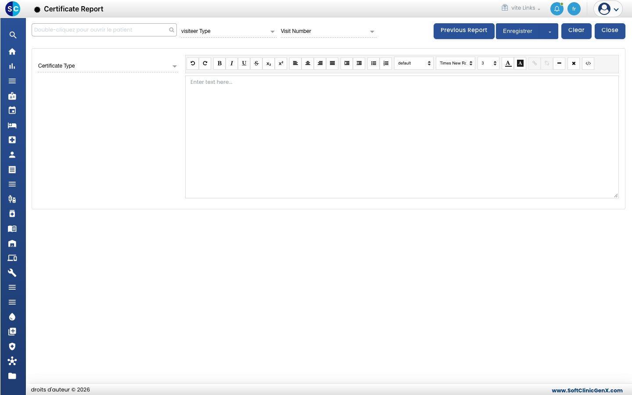Viewport: 632px width, 395px height.
Task: Expand the Certificate Type dropdown
Action: tap(108, 66)
